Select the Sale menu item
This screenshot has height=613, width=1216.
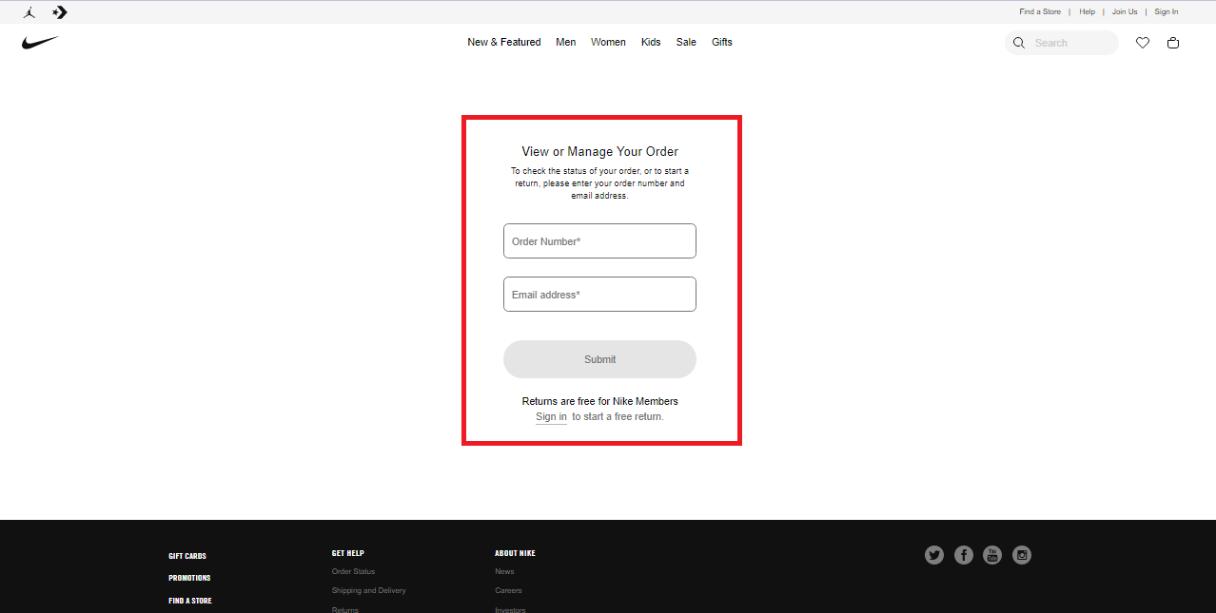click(x=686, y=42)
